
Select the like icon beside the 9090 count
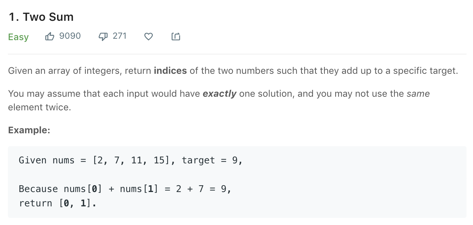(x=50, y=36)
